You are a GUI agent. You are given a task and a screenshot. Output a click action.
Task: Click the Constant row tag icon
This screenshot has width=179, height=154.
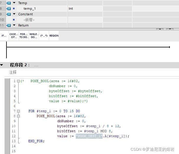(x=9, y=14)
